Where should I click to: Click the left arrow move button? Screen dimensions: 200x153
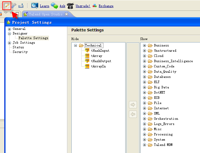coord(133,114)
